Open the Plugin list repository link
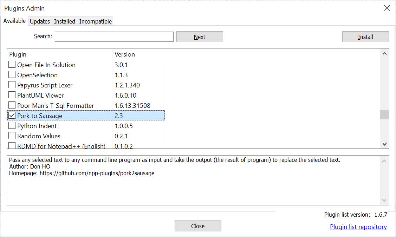396x237 pixels. click(x=358, y=227)
